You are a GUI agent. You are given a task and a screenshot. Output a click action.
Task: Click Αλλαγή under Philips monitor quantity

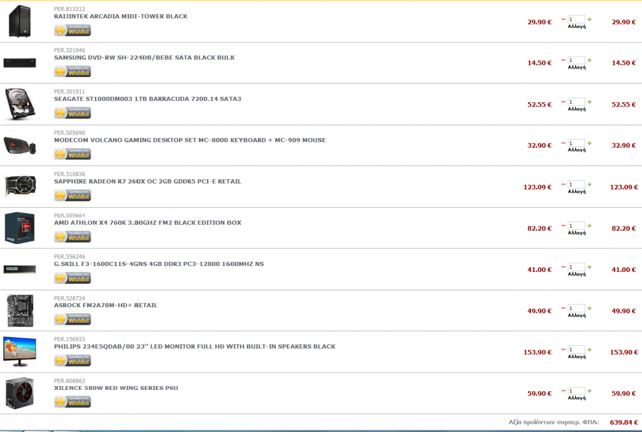[x=577, y=357]
